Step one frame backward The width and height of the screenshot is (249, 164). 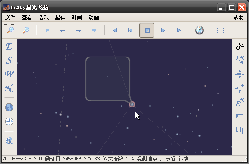click(x=130, y=30)
